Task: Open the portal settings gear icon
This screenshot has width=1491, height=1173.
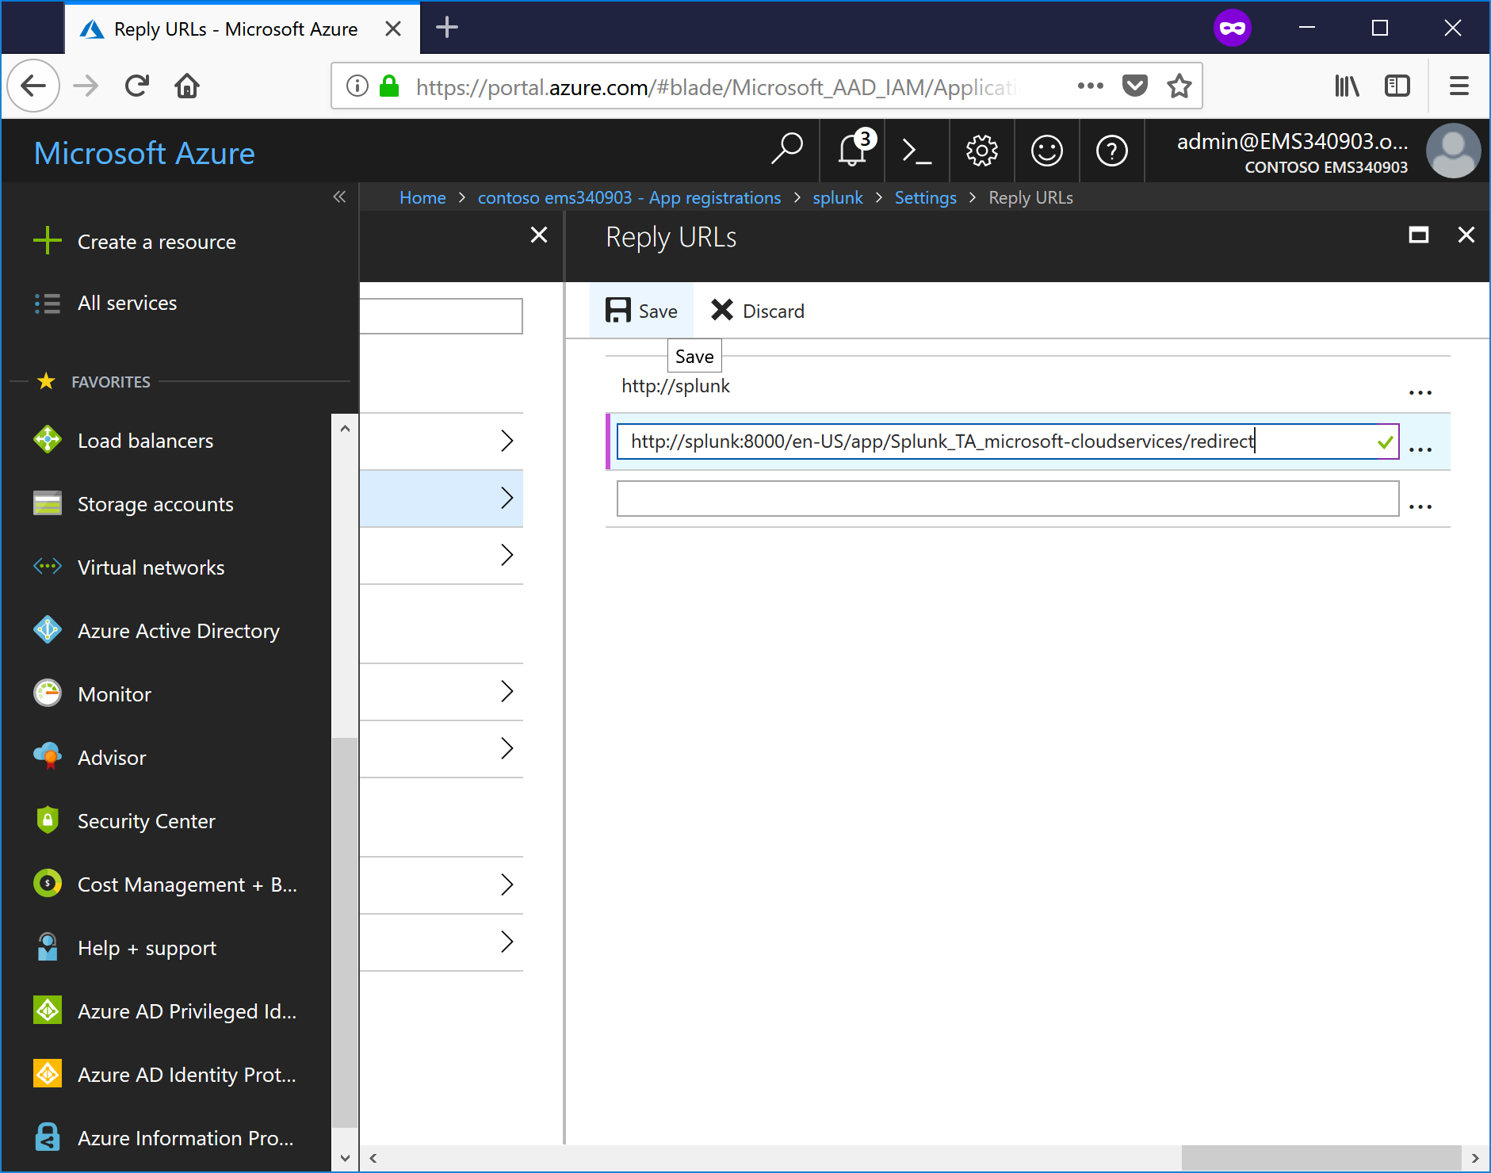Action: pyautogui.click(x=981, y=151)
